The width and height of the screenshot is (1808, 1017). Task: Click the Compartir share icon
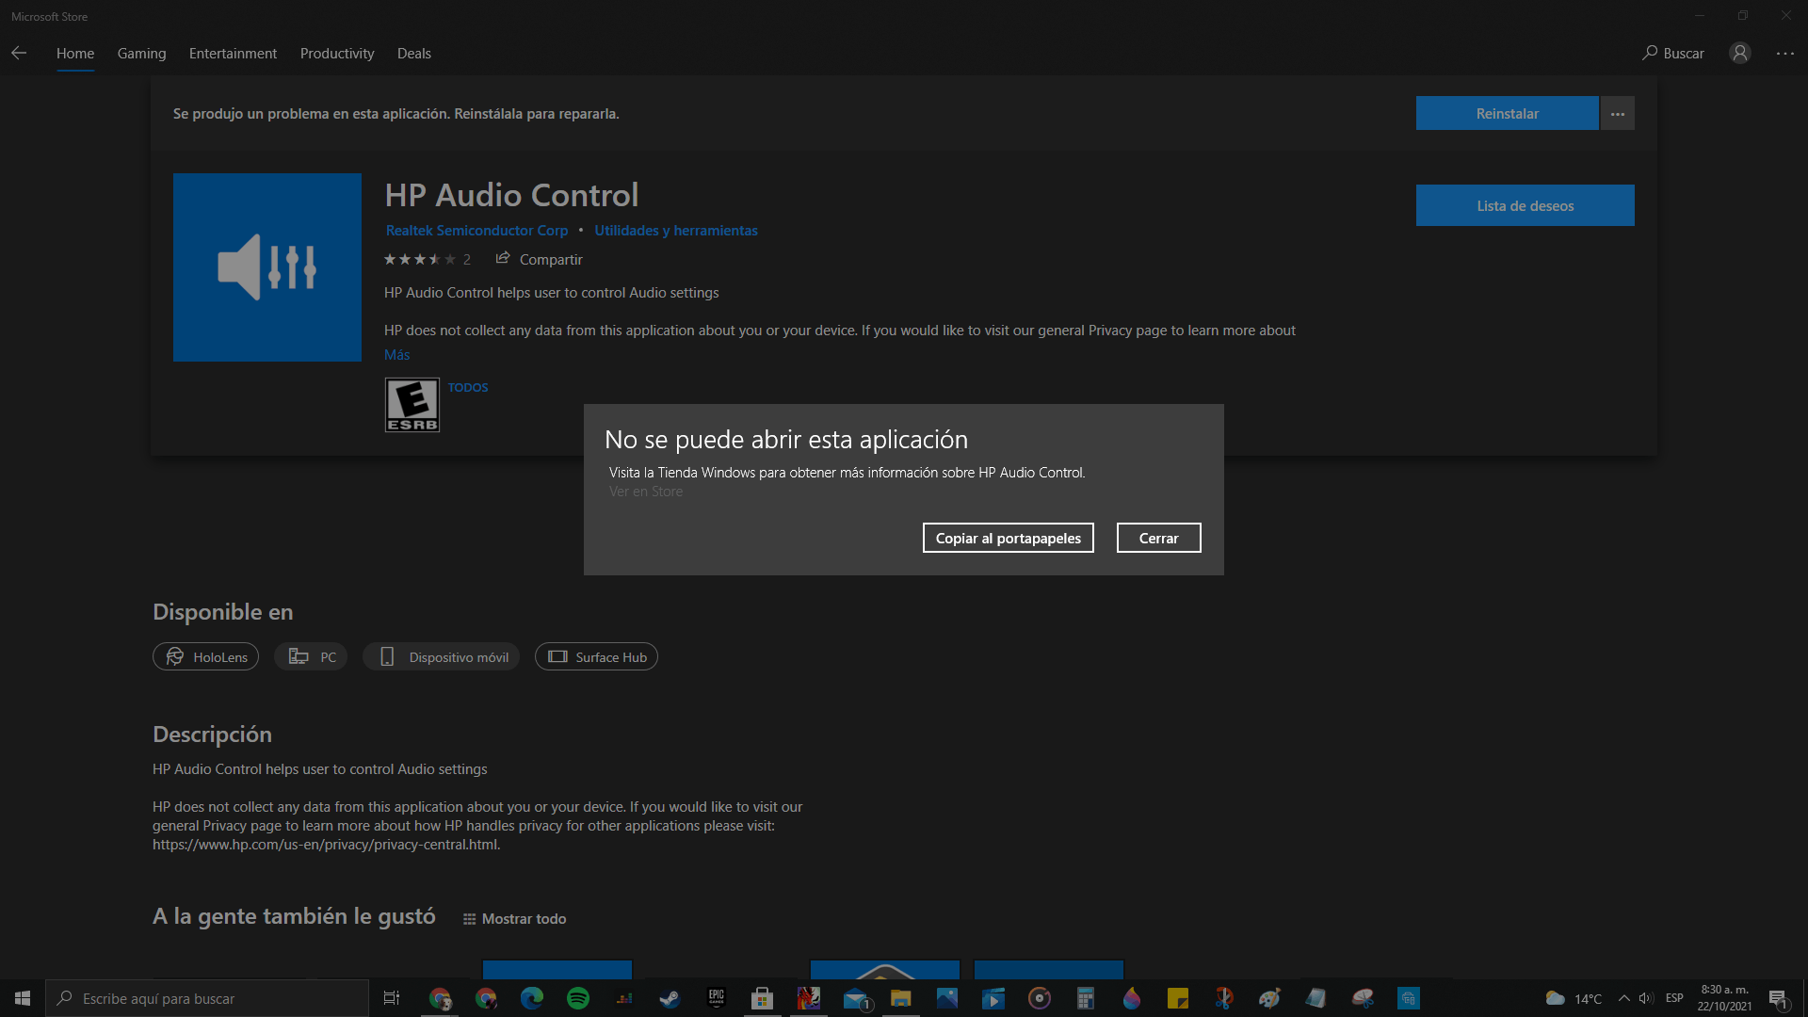click(x=502, y=258)
